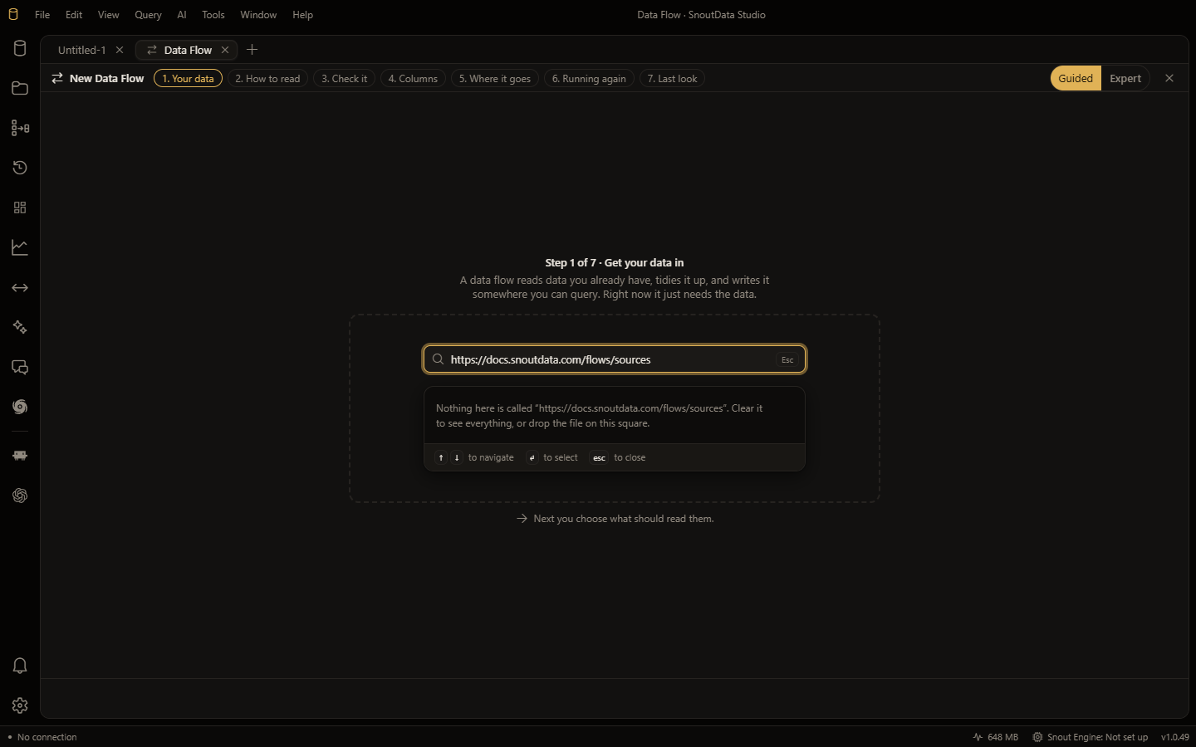Screen dimensions: 1196x747
Task: Open the Window menu
Action: (258, 15)
